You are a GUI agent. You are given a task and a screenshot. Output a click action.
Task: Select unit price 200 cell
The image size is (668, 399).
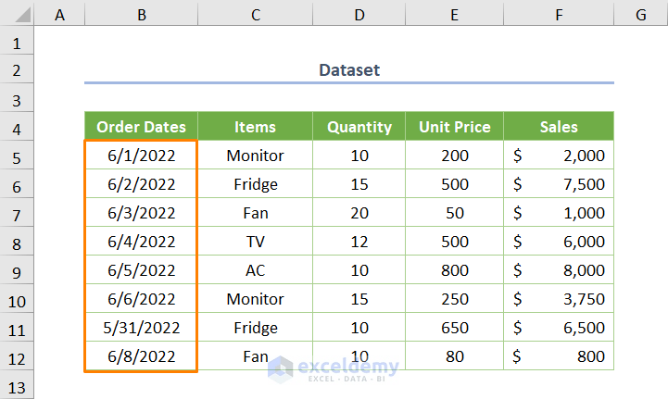455,155
